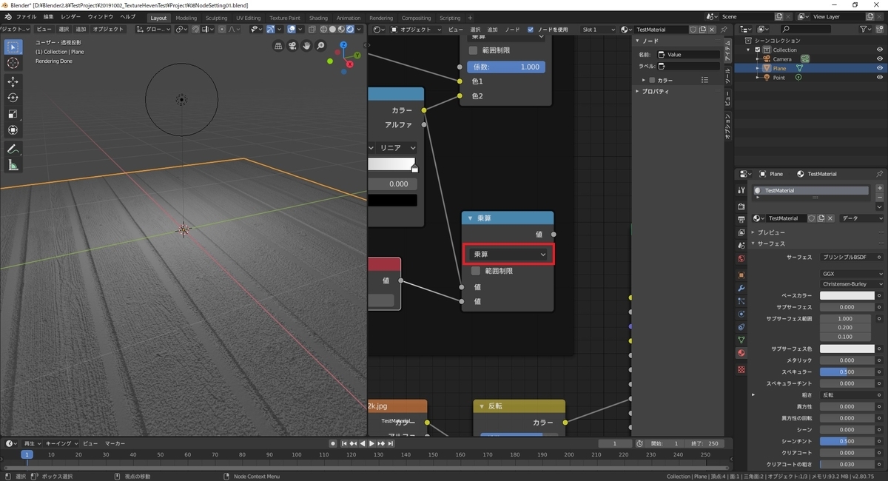Select the Measure tool
888x481 pixels.
[x=13, y=165]
